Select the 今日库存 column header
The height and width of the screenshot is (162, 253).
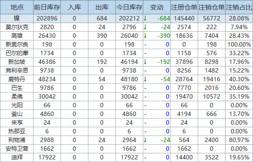pyautogui.click(x=129, y=7)
